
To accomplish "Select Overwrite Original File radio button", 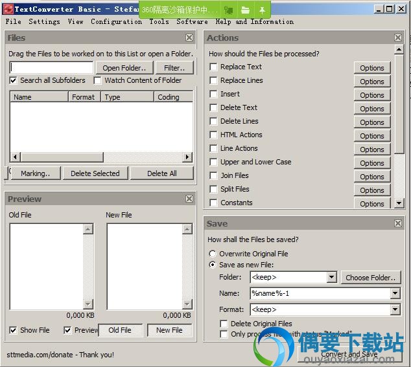I will click(213, 254).
